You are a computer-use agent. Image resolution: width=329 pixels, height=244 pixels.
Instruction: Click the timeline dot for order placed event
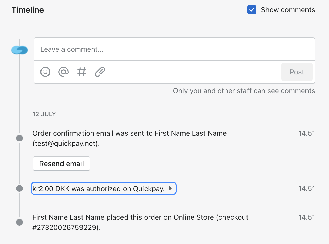(x=19, y=222)
